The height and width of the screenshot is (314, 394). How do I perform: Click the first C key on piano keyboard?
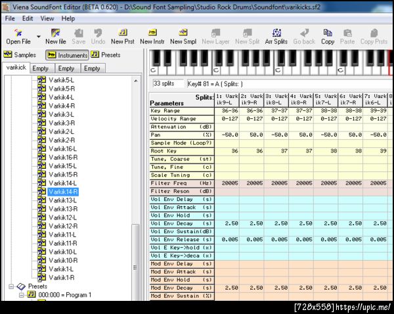coord(154,70)
